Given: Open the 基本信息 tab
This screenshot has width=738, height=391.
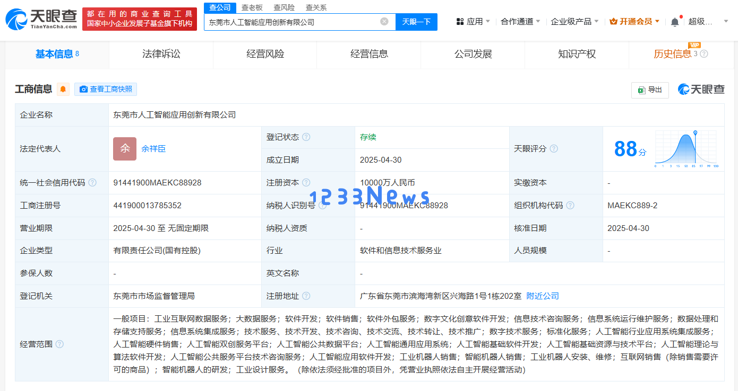Looking at the screenshot, I should tap(57, 54).
